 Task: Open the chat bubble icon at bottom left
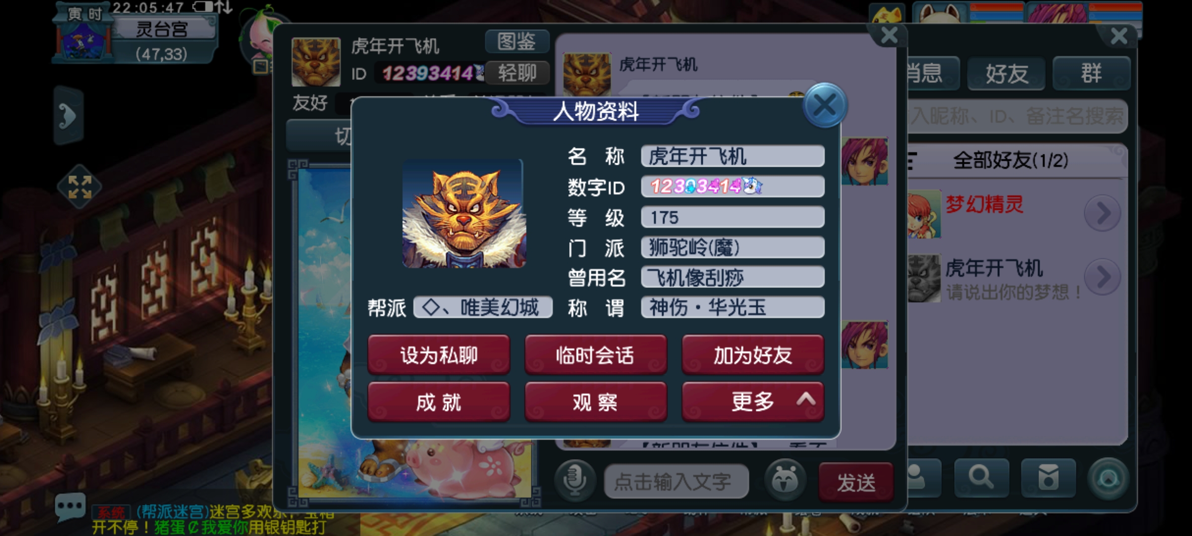click(70, 507)
